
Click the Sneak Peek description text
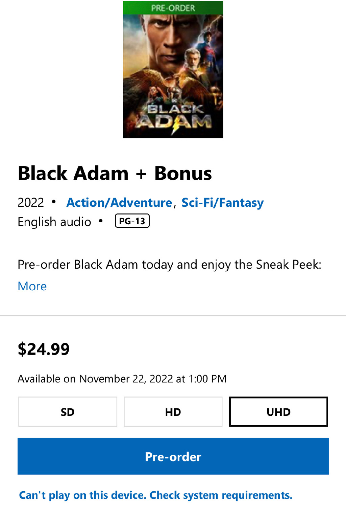[x=169, y=264]
